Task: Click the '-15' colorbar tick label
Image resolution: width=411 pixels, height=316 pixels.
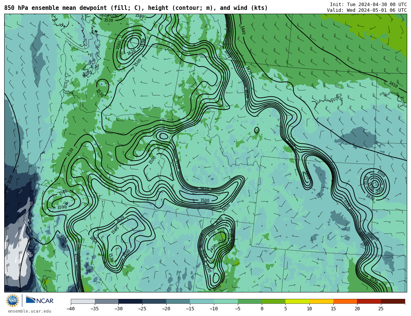Action: point(190,309)
